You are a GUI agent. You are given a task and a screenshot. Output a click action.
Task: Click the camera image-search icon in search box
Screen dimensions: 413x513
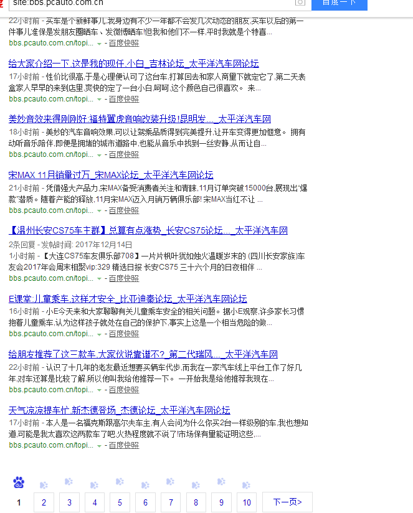pos(300,2)
